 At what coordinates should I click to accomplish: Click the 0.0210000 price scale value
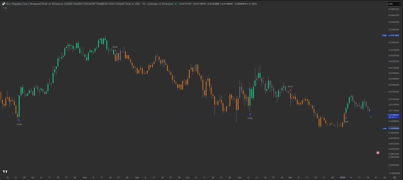pyautogui.click(x=394, y=68)
